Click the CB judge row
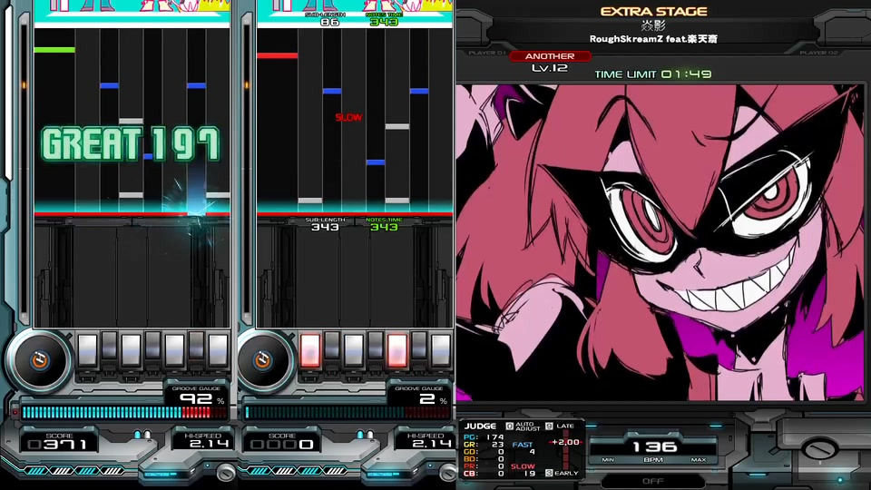This screenshot has width=871, height=490. [x=484, y=474]
